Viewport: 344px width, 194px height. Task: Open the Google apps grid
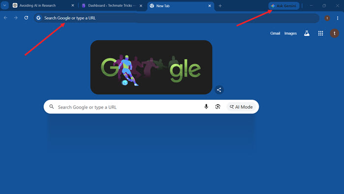320,33
